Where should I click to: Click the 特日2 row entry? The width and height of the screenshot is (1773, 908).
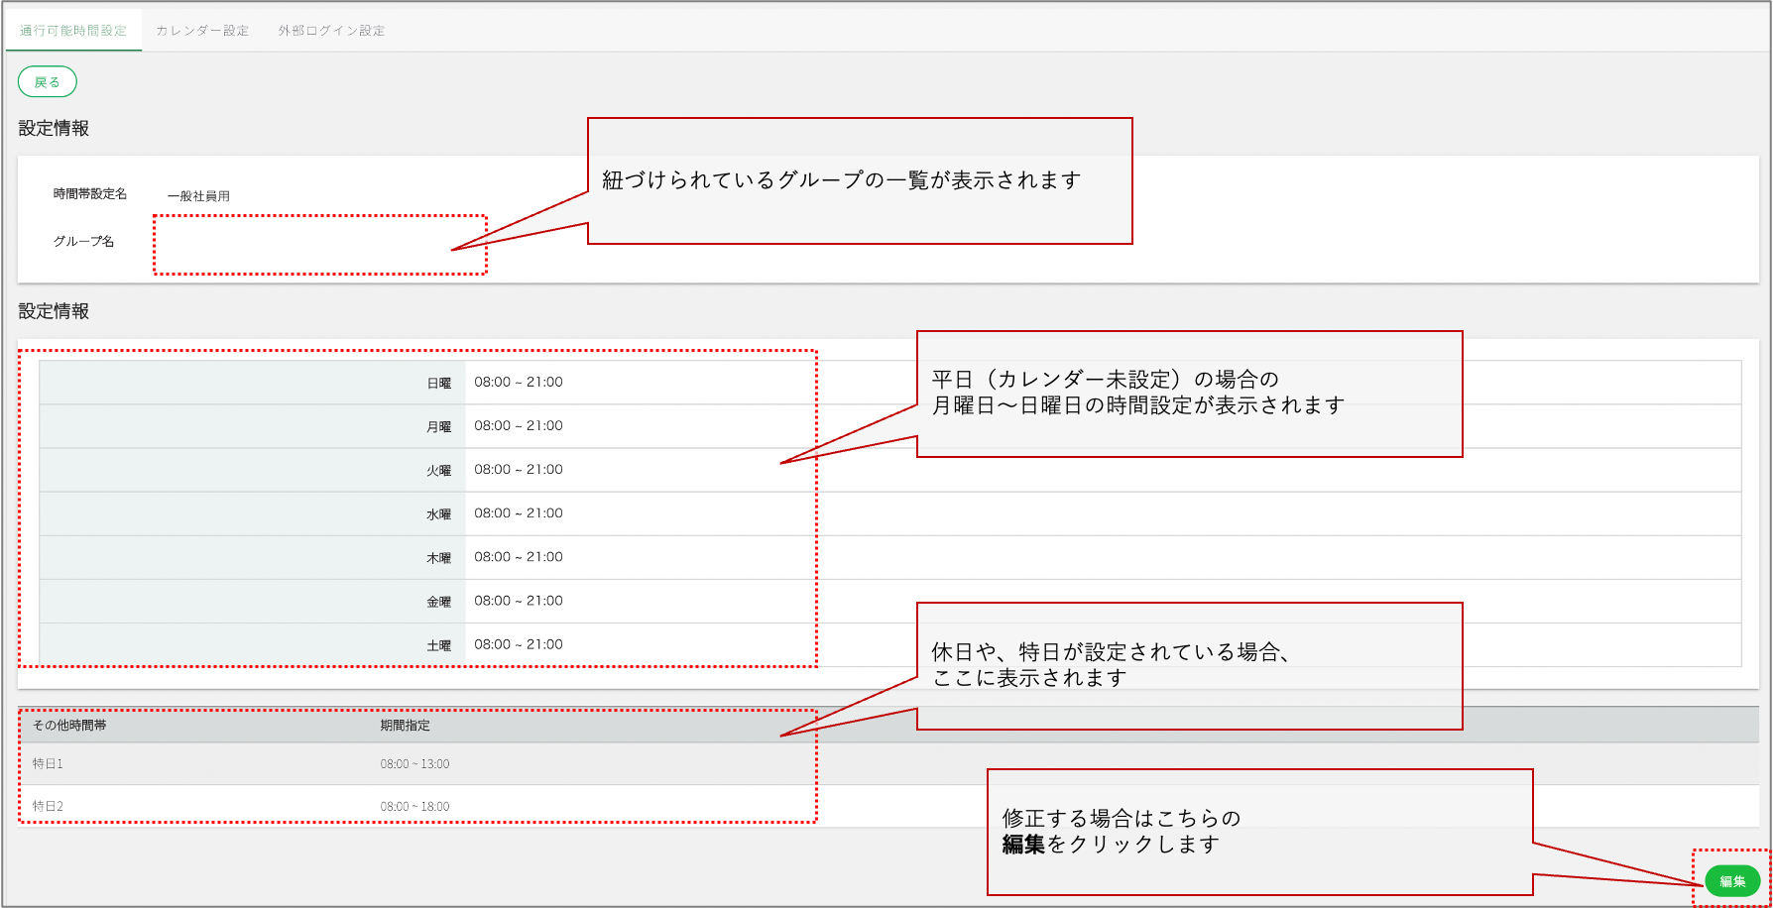pyautogui.click(x=48, y=807)
